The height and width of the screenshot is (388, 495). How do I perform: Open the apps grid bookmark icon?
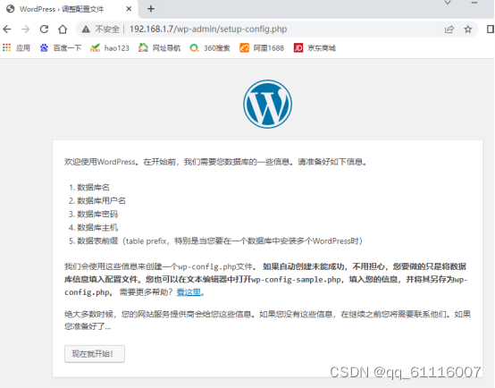6,47
